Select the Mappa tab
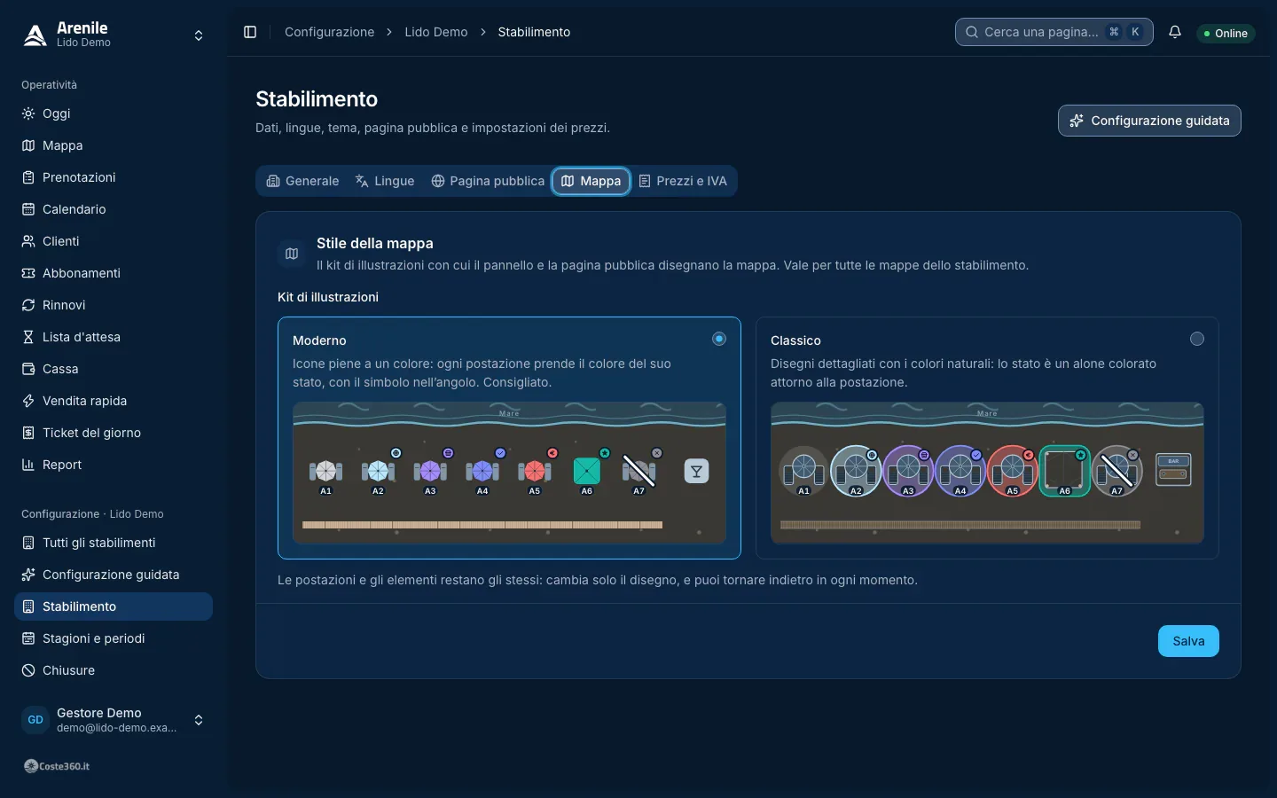The height and width of the screenshot is (798, 1277). click(591, 181)
